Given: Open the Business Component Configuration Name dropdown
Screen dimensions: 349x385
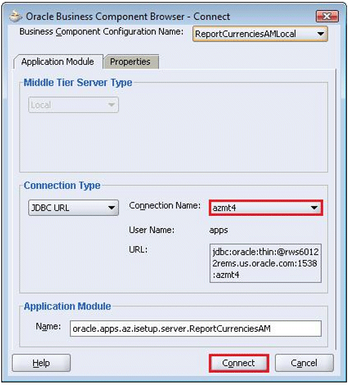Looking at the screenshot, I should pyautogui.click(x=260, y=34).
